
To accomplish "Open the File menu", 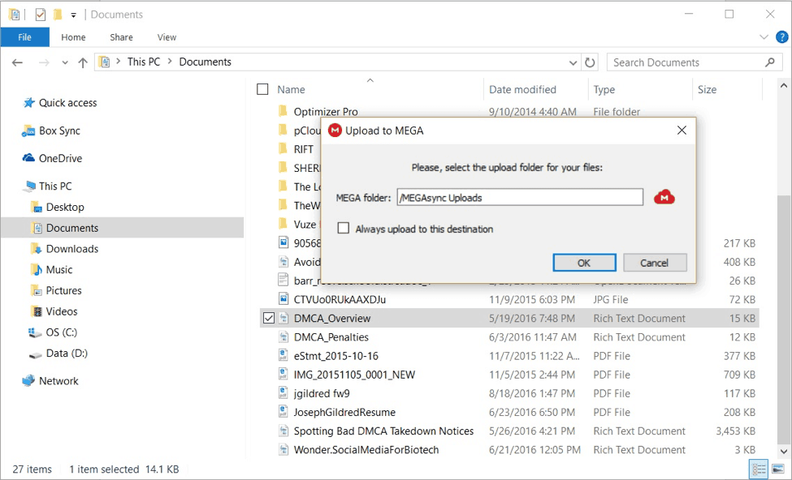I will point(24,36).
